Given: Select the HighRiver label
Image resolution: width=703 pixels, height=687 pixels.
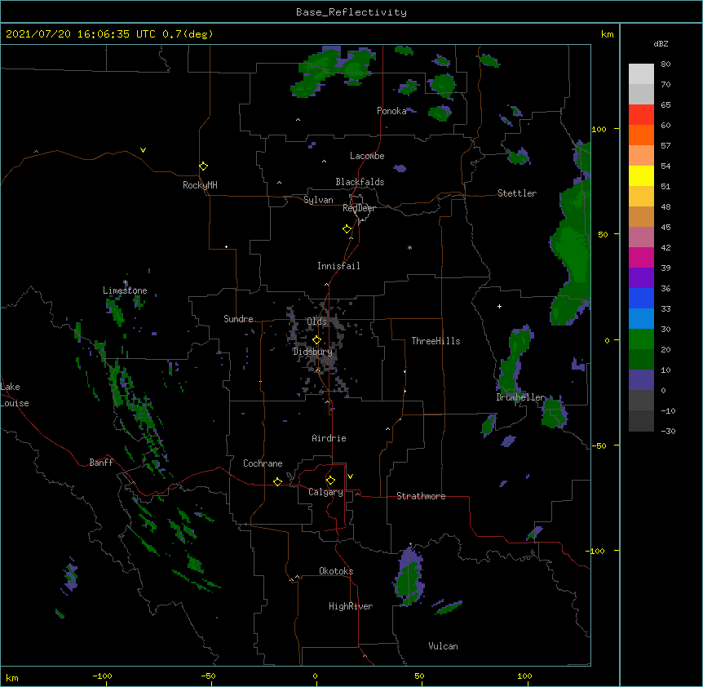Looking at the screenshot, I should click(x=351, y=606).
